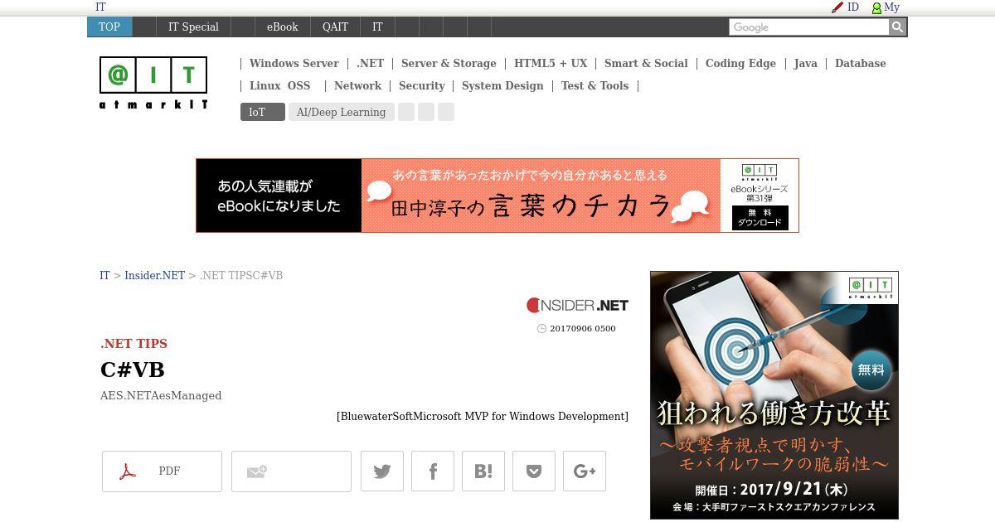Open Server & Storage link
The image size is (995, 522).
449,64
